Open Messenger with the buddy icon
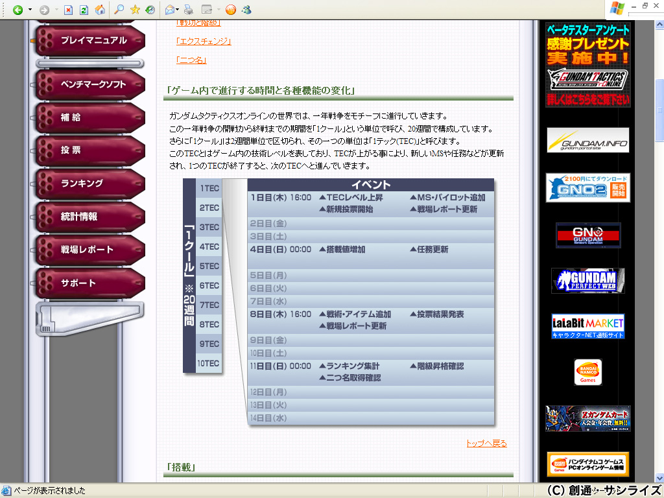The image size is (664, 498). pos(247,10)
